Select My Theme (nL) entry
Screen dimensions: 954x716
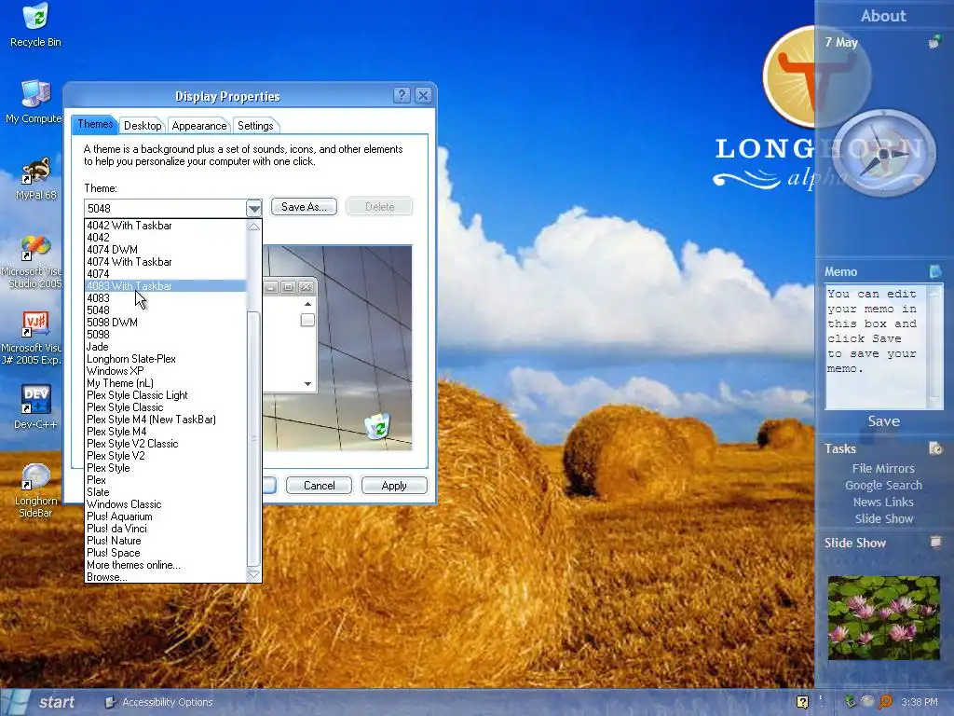[166, 383]
